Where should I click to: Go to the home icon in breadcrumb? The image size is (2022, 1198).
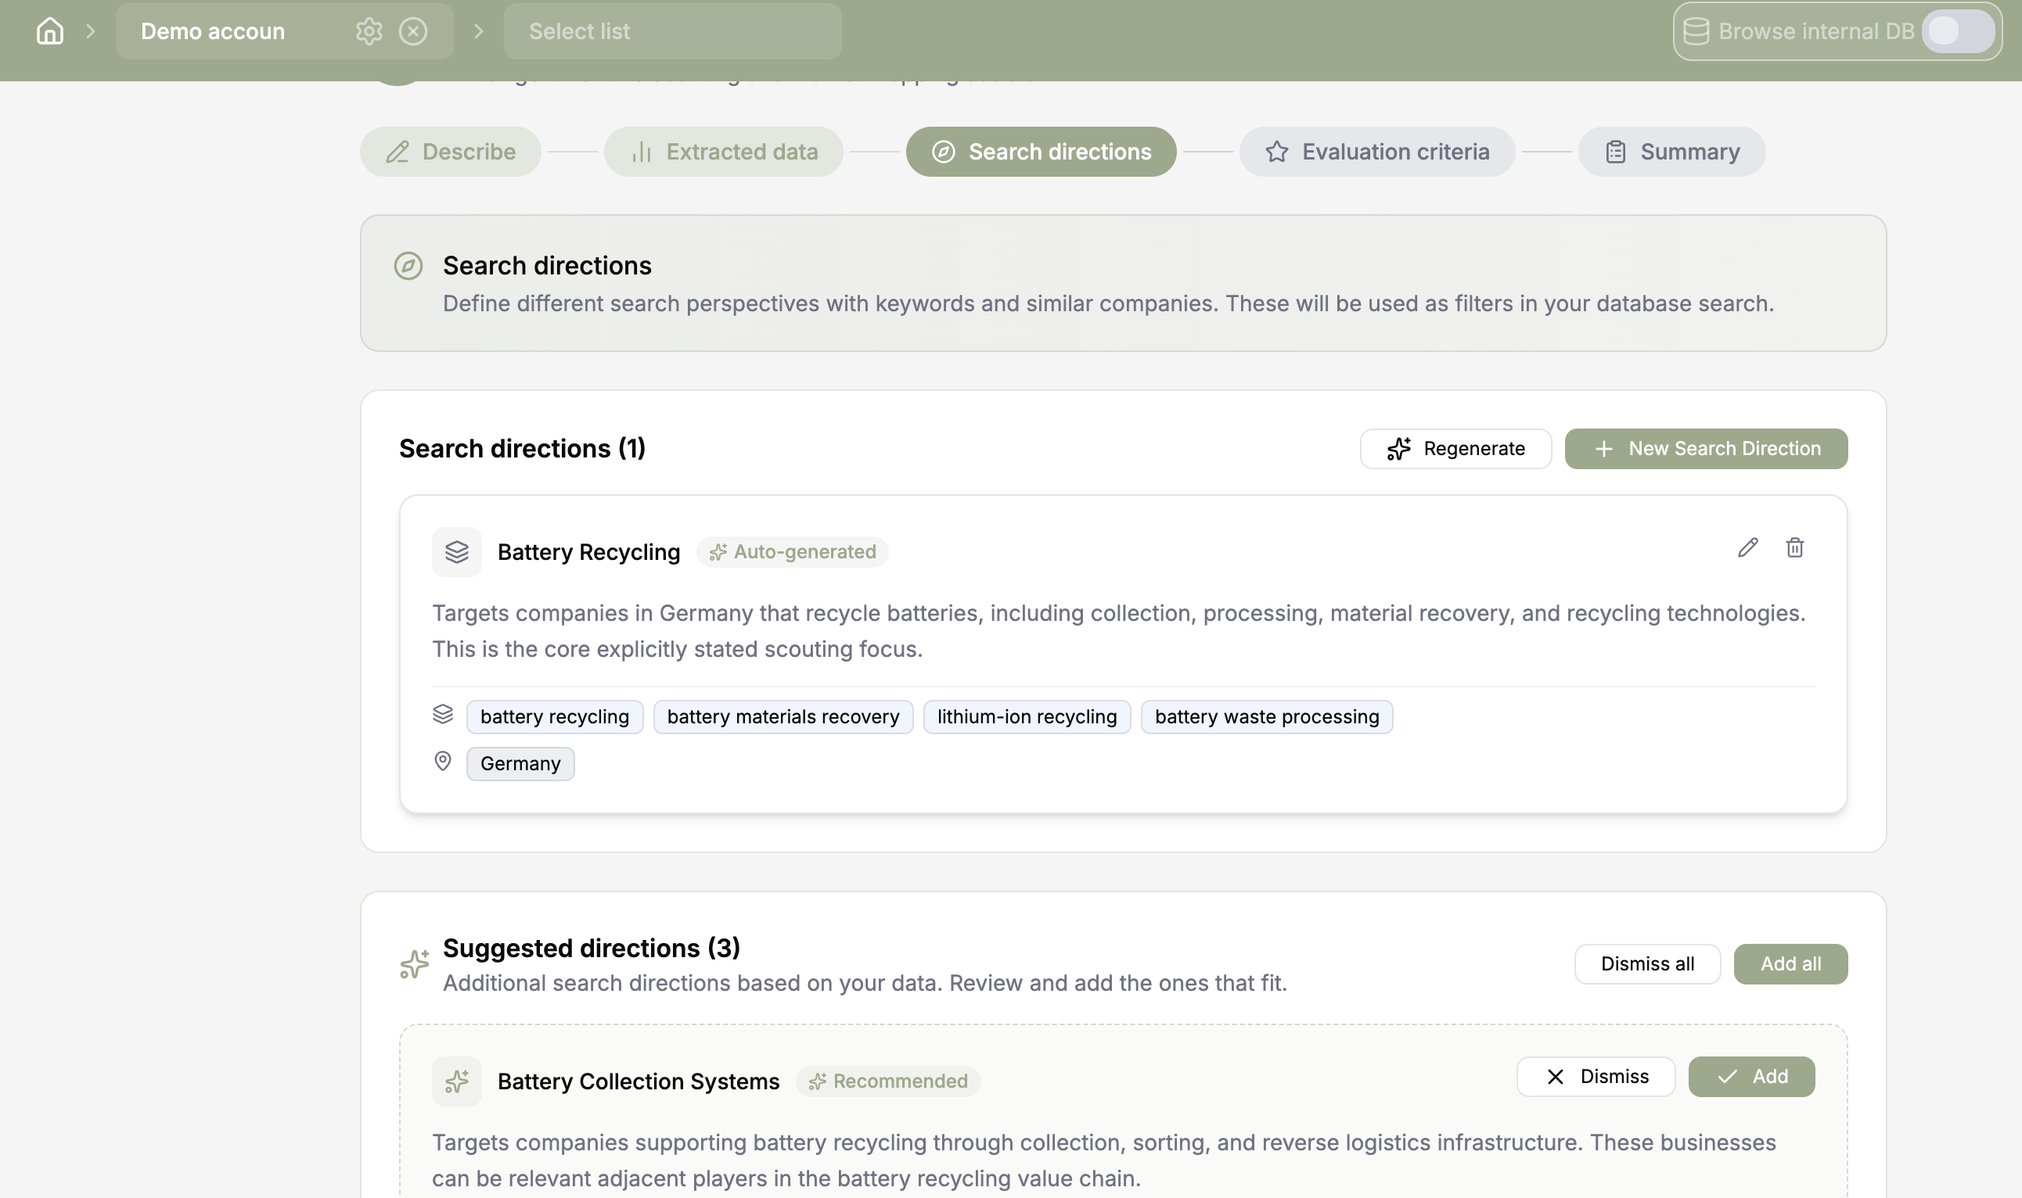[x=50, y=30]
